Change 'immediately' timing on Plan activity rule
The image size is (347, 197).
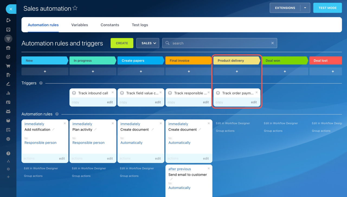coord(82,124)
